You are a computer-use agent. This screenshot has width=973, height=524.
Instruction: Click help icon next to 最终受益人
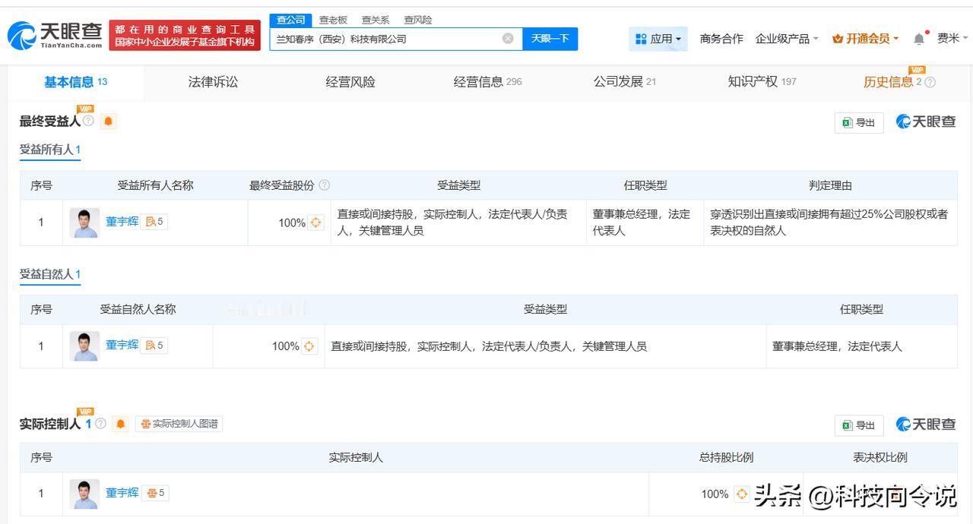(x=88, y=121)
